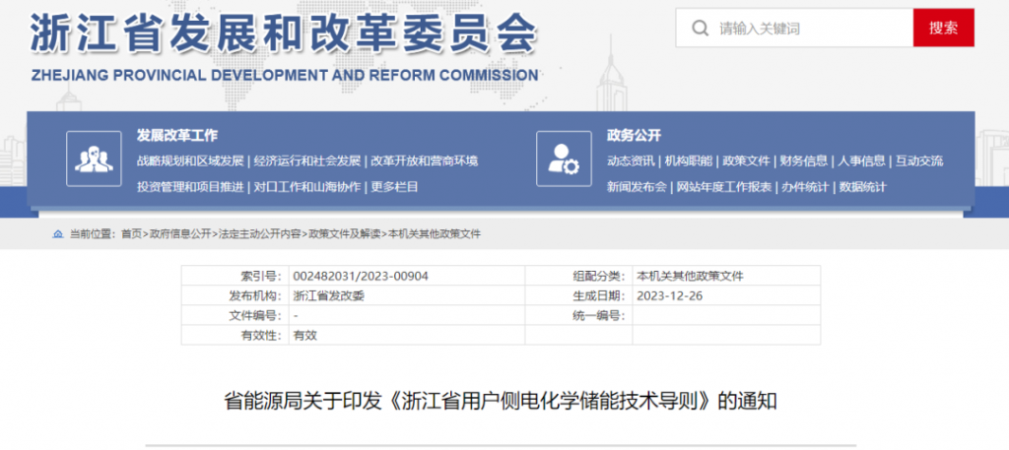Screen dimensions: 1009x450
Task: Click validity value 有效
Action: tap(305, 335)
